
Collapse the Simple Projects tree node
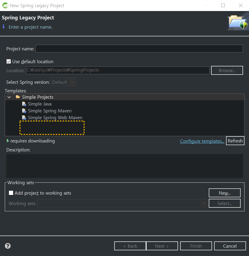point(9,97)
